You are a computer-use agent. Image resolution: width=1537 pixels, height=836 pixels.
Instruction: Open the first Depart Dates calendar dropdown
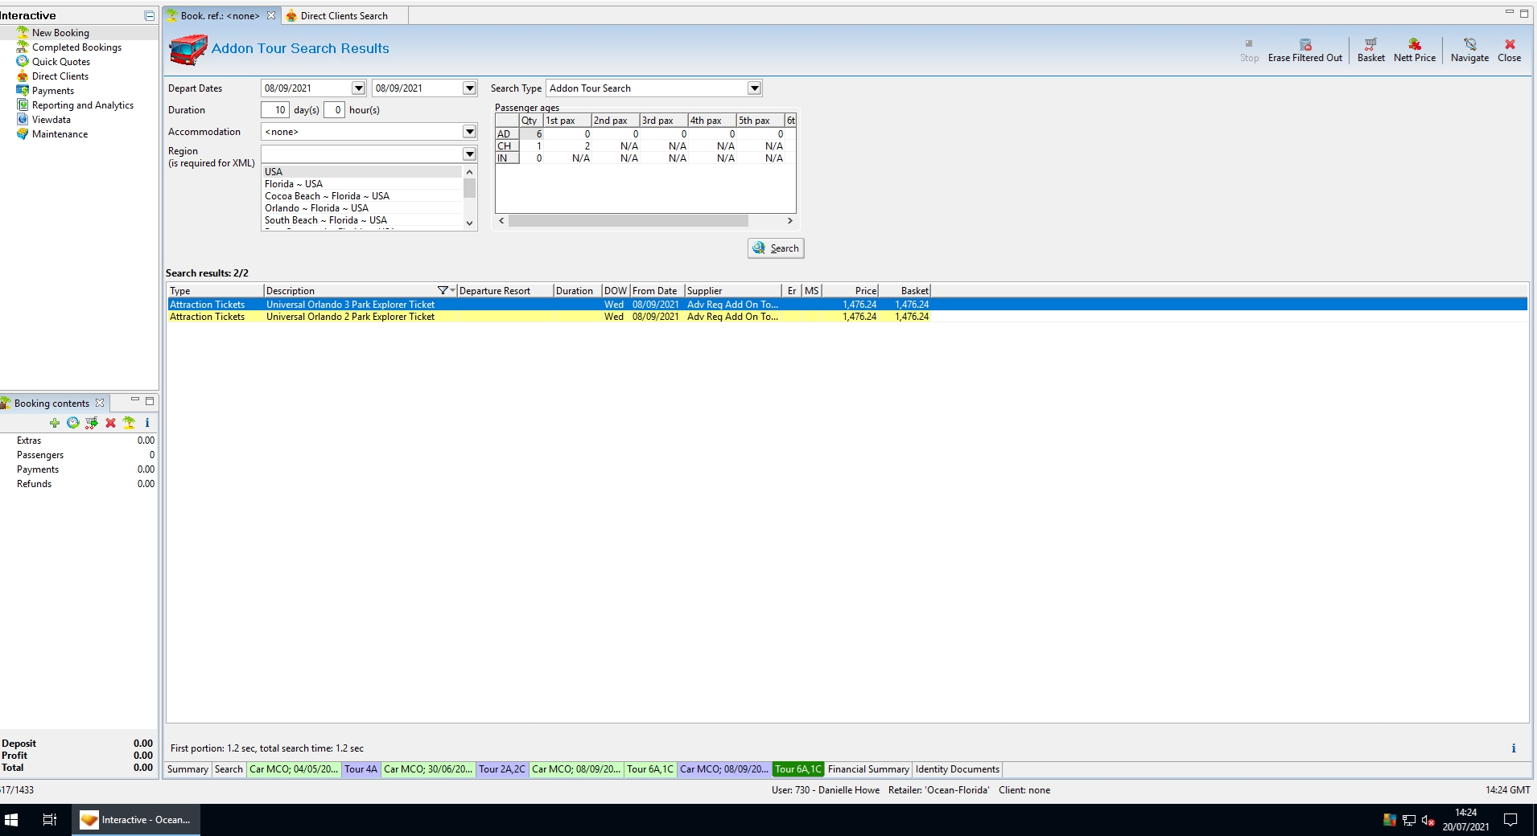(x=359, y=88)
